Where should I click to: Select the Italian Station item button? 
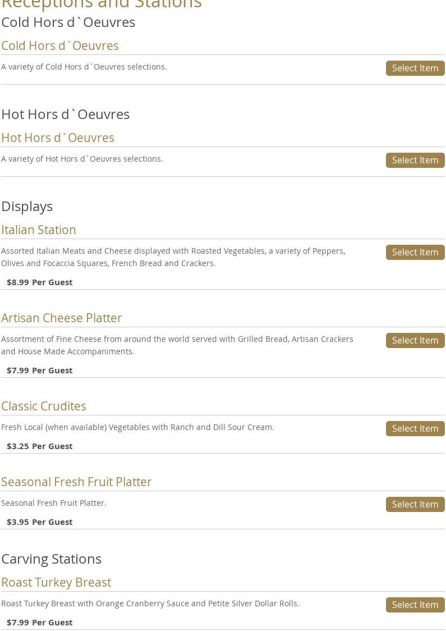pyautogui.click(x=415, y=252)
